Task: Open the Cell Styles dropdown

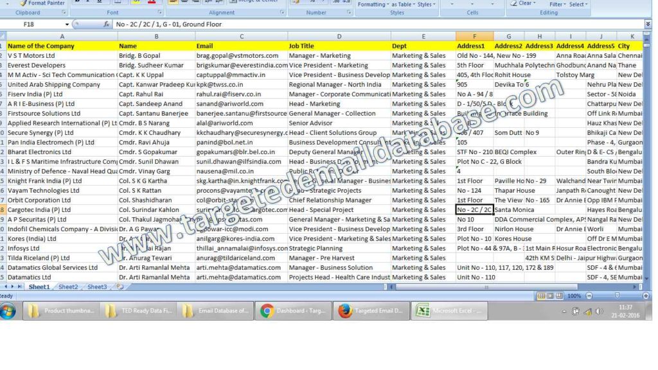Action: coord(427,4)
